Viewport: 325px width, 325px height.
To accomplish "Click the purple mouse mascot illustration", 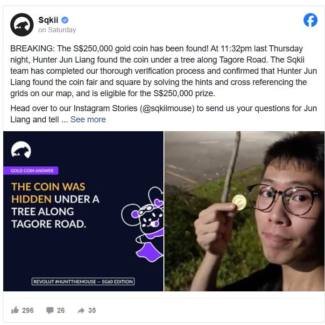I will click(142, 223).
